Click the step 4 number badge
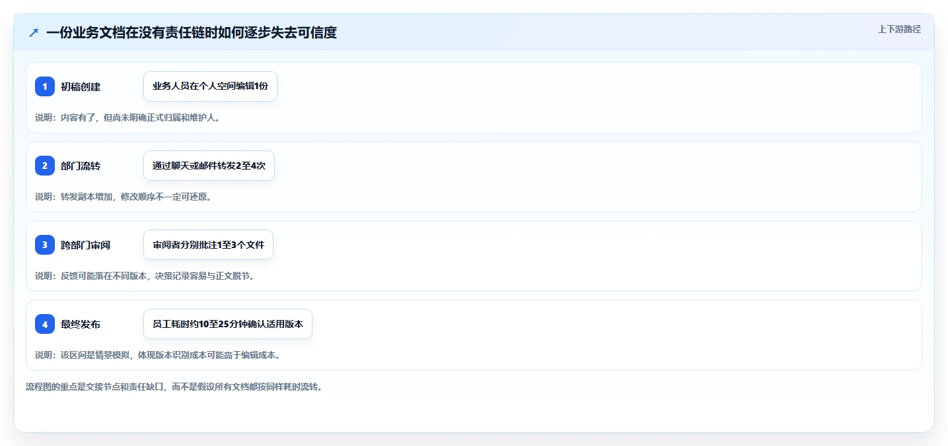Screen dimensions: 948x446 coord(45,324)
